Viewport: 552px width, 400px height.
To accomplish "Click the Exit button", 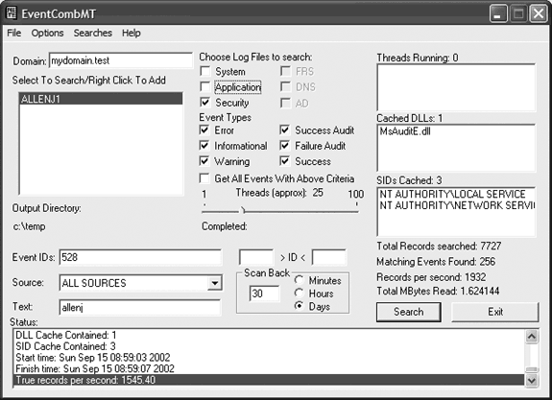I will pyautogui.click(x=495, y=312).
